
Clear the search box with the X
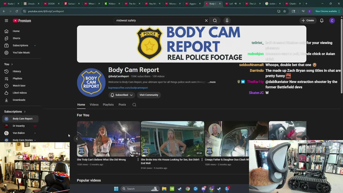(x=206, y=20)
